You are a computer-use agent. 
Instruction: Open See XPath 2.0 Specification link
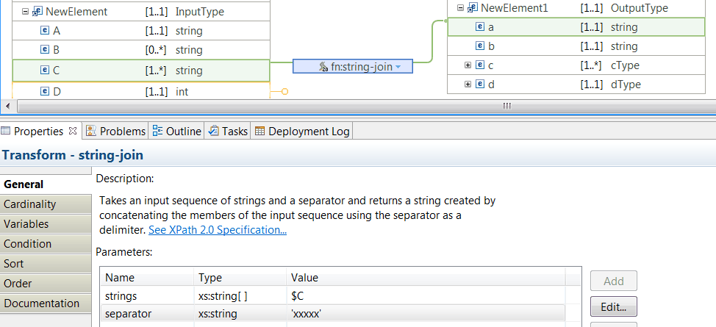218,230
